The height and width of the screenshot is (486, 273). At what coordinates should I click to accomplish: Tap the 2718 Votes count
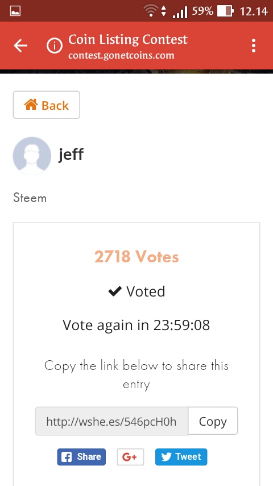[x=136, y=257]
